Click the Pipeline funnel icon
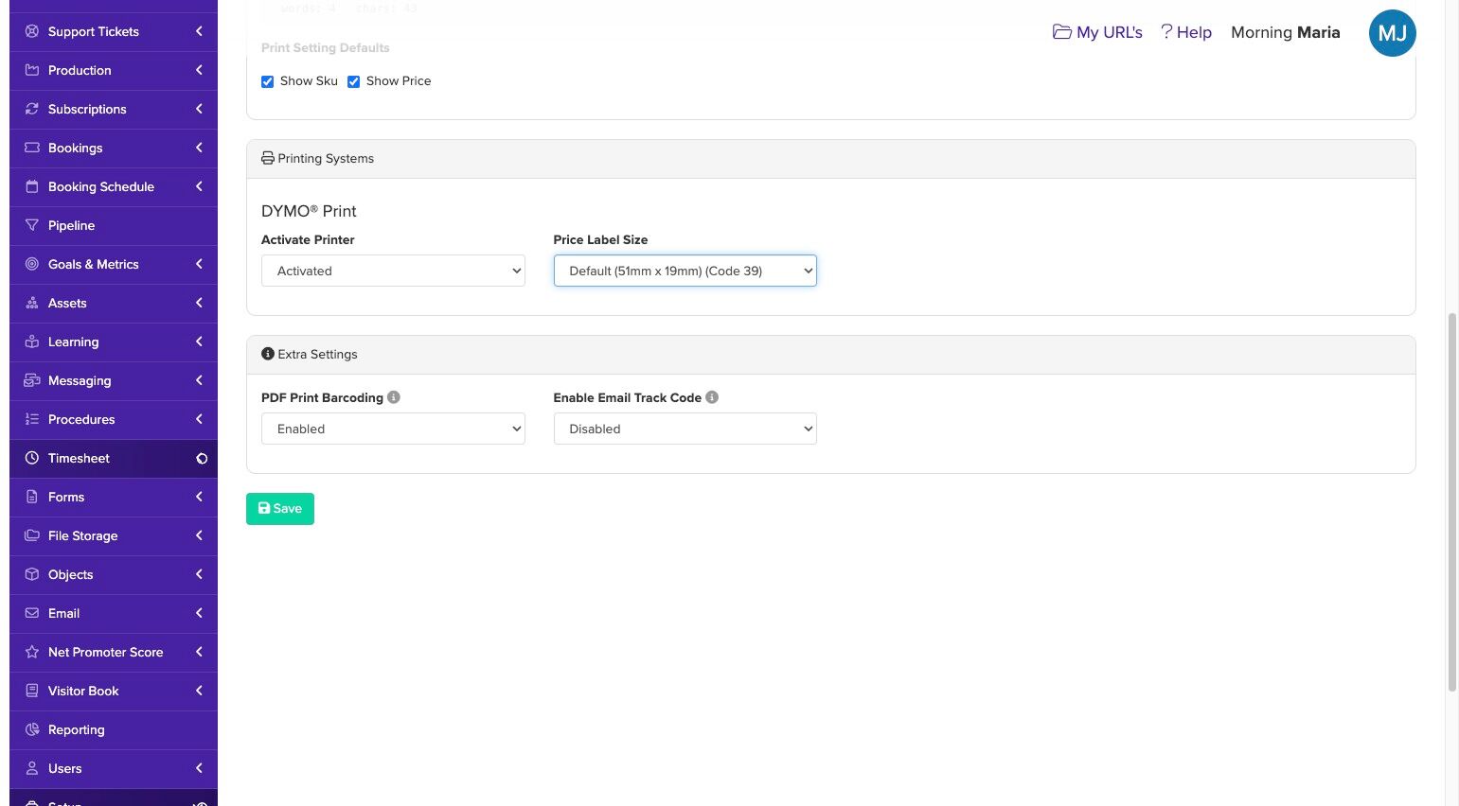The height and width of the screenshot is (806, 1459). (31, 225)
